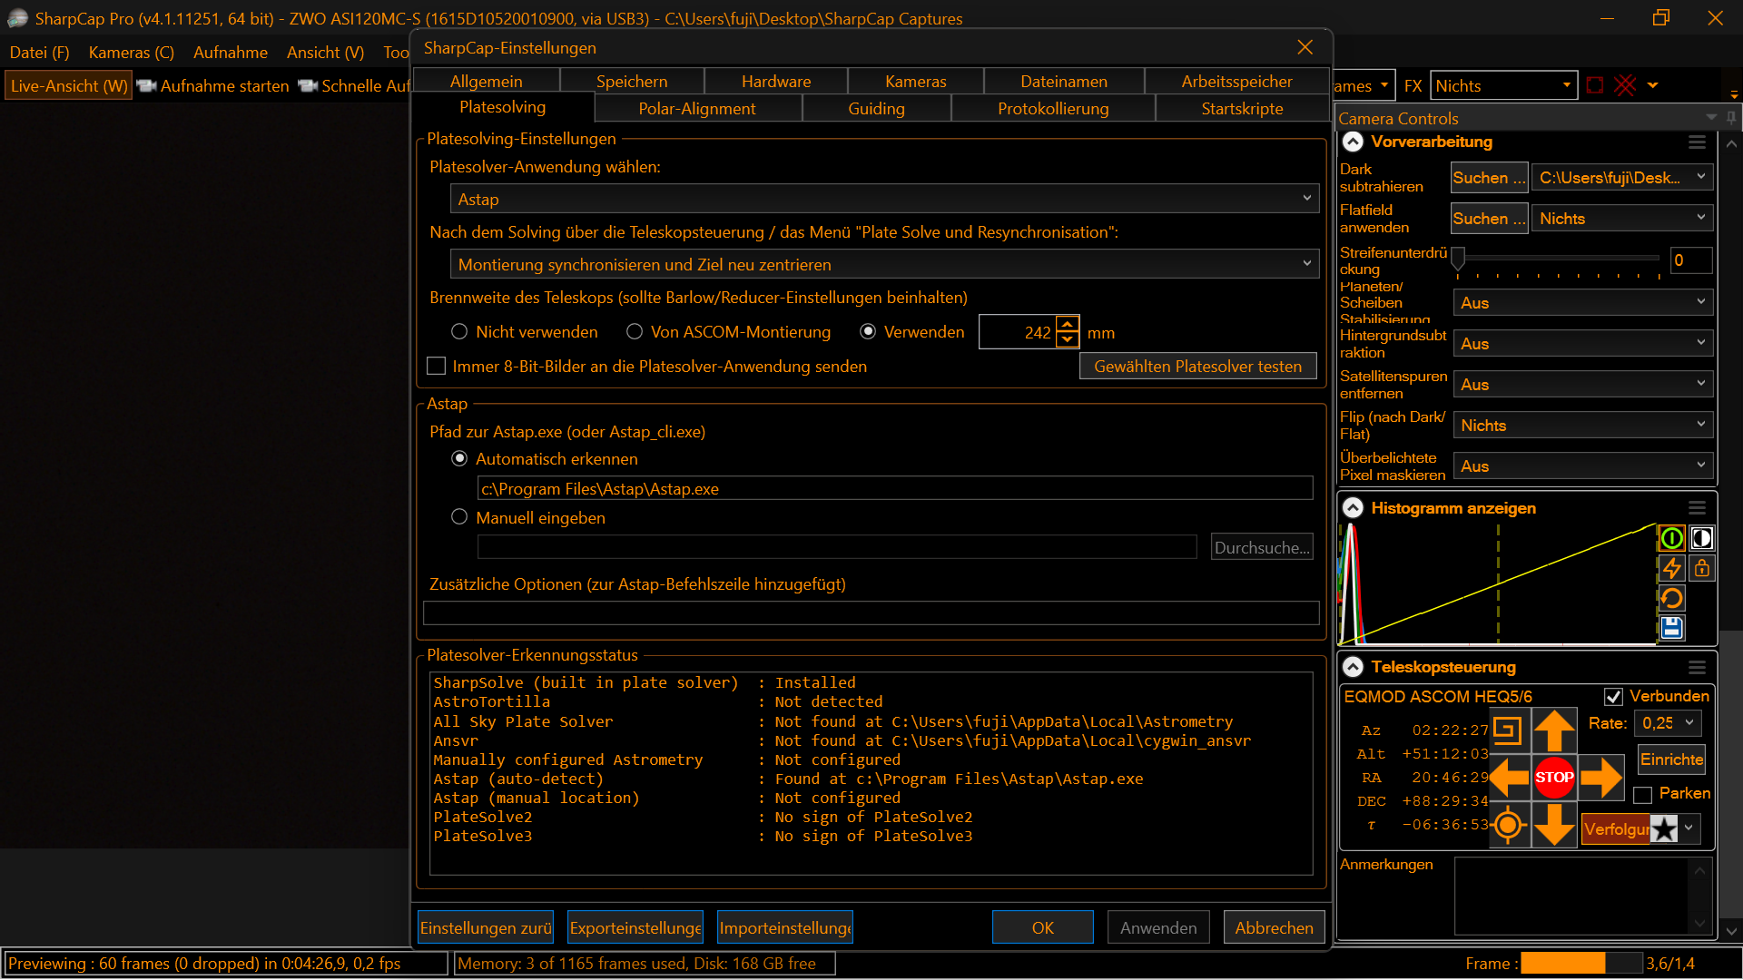
Task: Open the Vorverarbeitung panel hamburger menu
Action: click(x=1697, y=142)
